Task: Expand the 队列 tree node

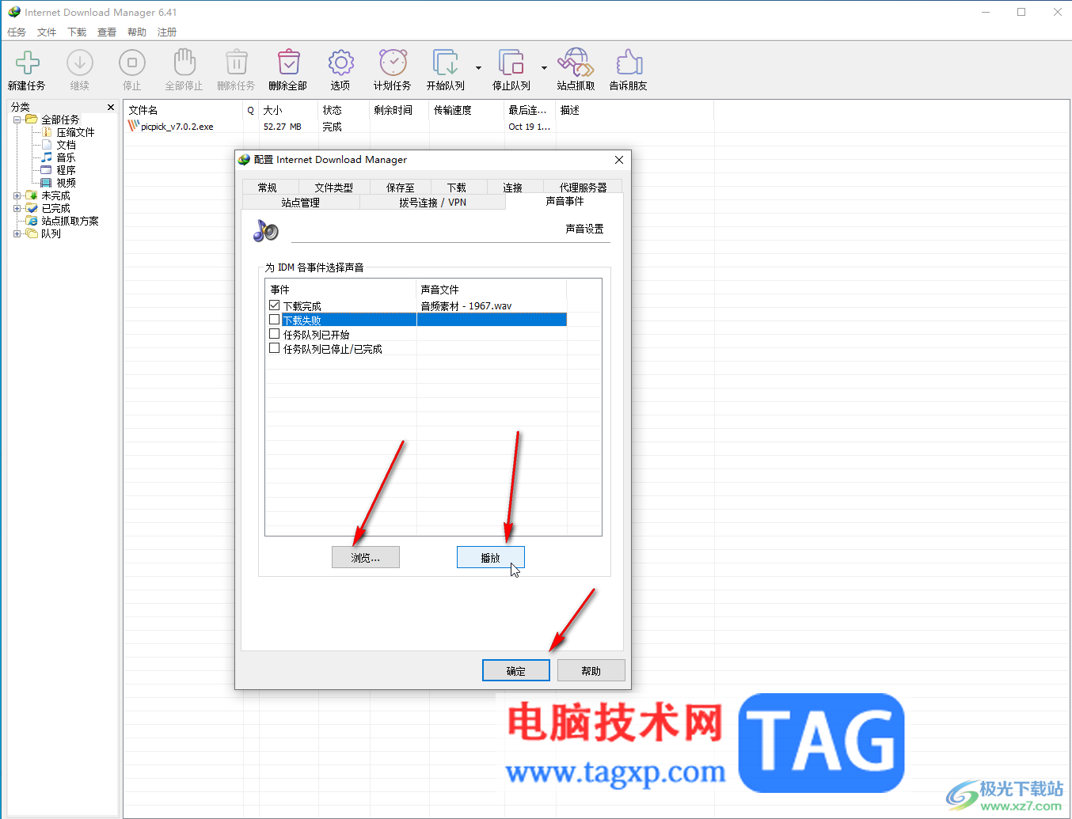Action: [x=17, y=233]
